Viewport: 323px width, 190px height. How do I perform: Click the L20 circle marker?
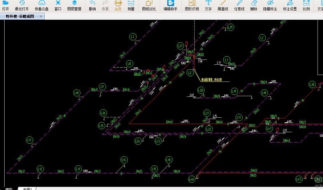pos(201,90)
